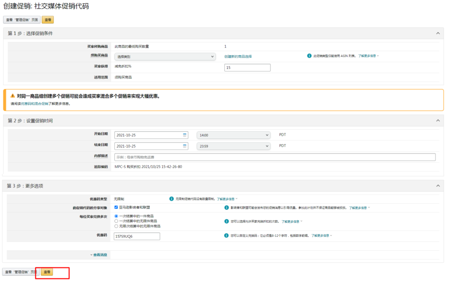The image size is (451, 281).
Task: Uncheck the 亚马逊影响者和联盟 checkbox
Action: tap(116, 207)
